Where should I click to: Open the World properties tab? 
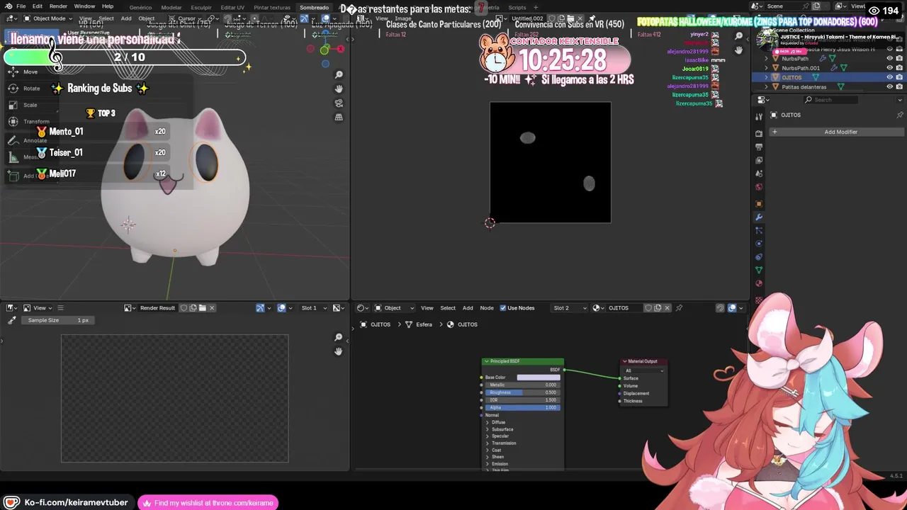(x=759, y=187)
